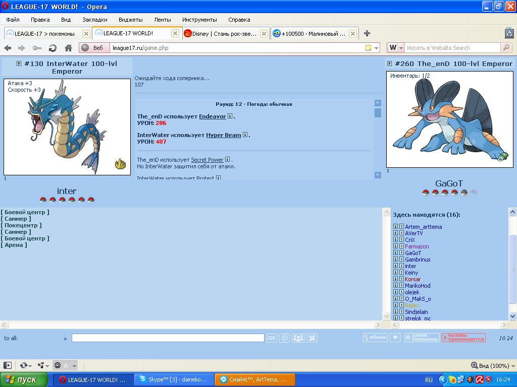Click the search magnifier in Webalta box
Image resolution: width=517 pixels, height=387 pixels.
(x=506, y=48)
